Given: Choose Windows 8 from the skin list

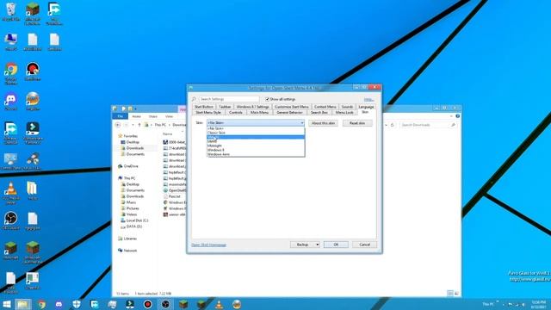Looking at the screenshot, I should 256,150.
